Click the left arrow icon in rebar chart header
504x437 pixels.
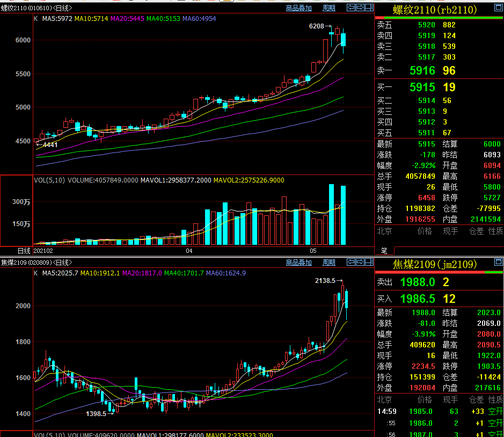350,8
